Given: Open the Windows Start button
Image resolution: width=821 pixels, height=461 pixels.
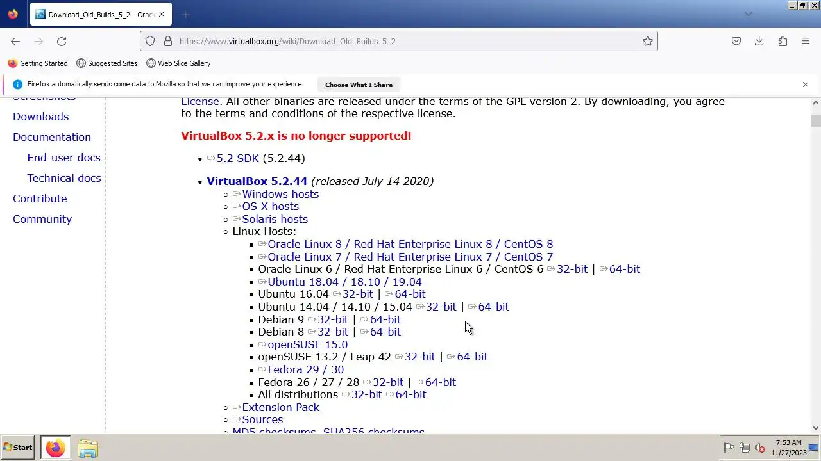Looking at the screenshot, I should pos(18,448).
